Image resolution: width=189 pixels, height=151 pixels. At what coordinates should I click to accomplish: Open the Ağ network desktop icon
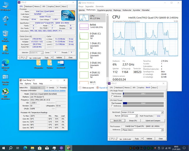click(5, 21)
